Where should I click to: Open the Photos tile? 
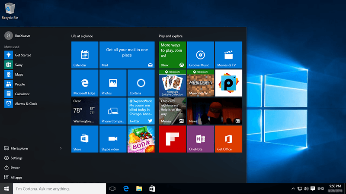(113, 83)
